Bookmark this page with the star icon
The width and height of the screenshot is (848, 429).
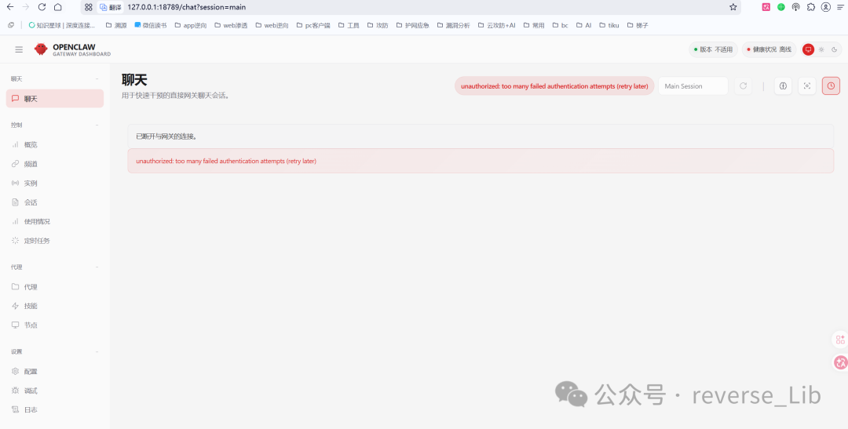click(733, 7)
